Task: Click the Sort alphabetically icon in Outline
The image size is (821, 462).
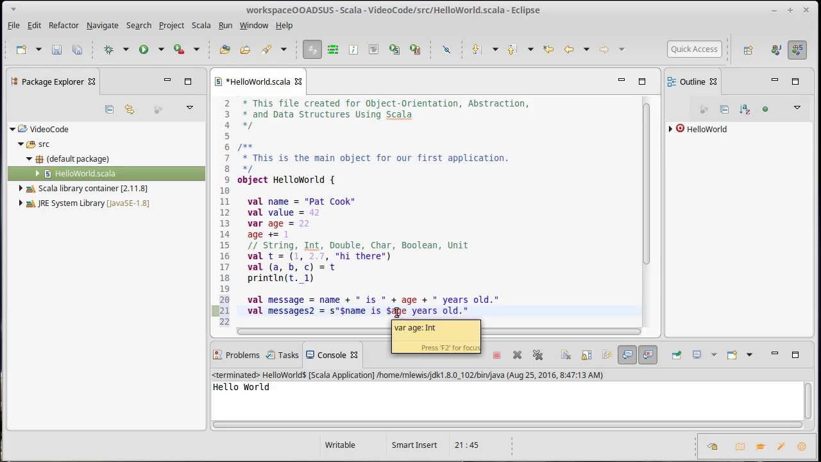Action: [x=745, y=109]
